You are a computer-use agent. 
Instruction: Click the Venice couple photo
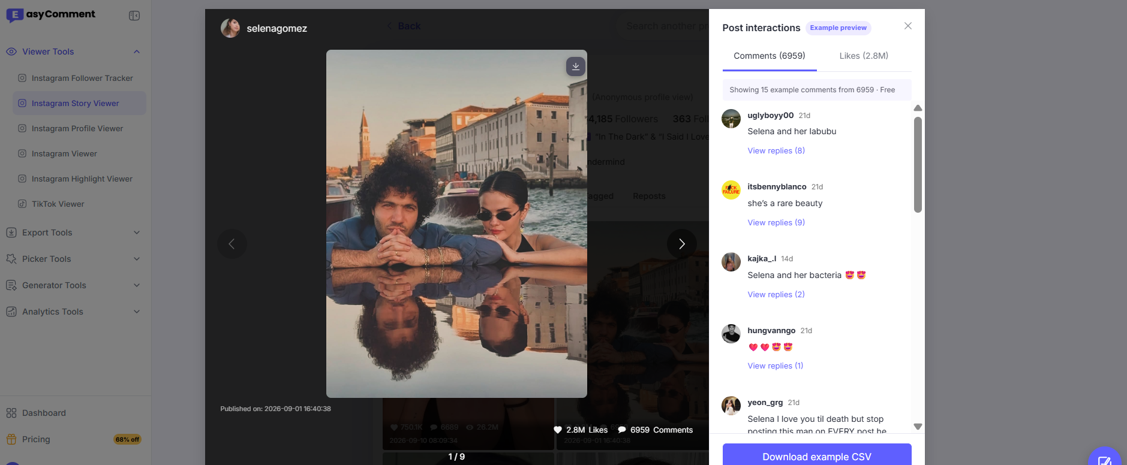[x=456, y=224]
